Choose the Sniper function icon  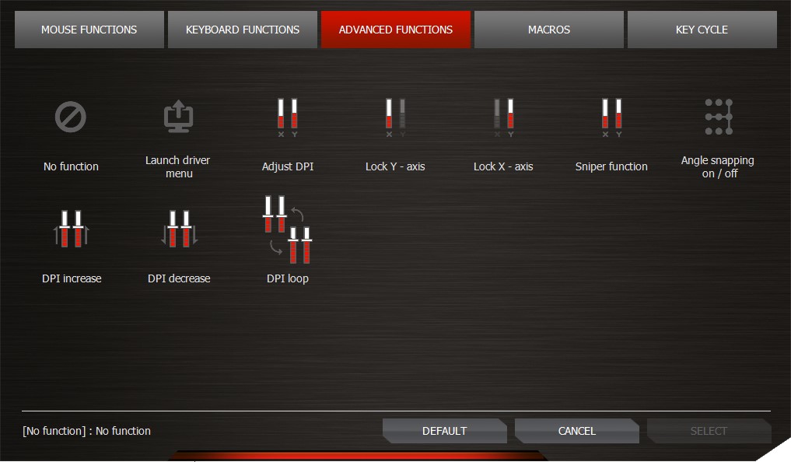(611, 118)
